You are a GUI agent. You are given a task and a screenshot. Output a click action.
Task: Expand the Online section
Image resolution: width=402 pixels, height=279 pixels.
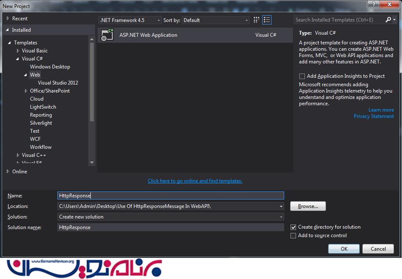click(8, 171)
